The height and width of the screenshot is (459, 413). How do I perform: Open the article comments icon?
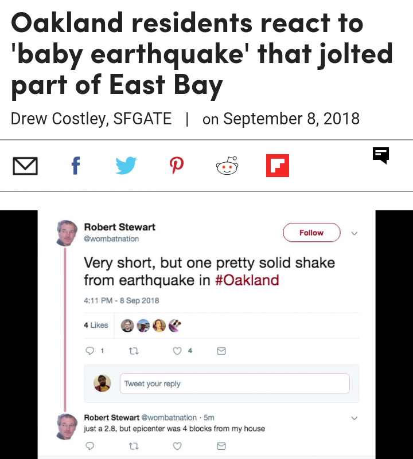381,155
